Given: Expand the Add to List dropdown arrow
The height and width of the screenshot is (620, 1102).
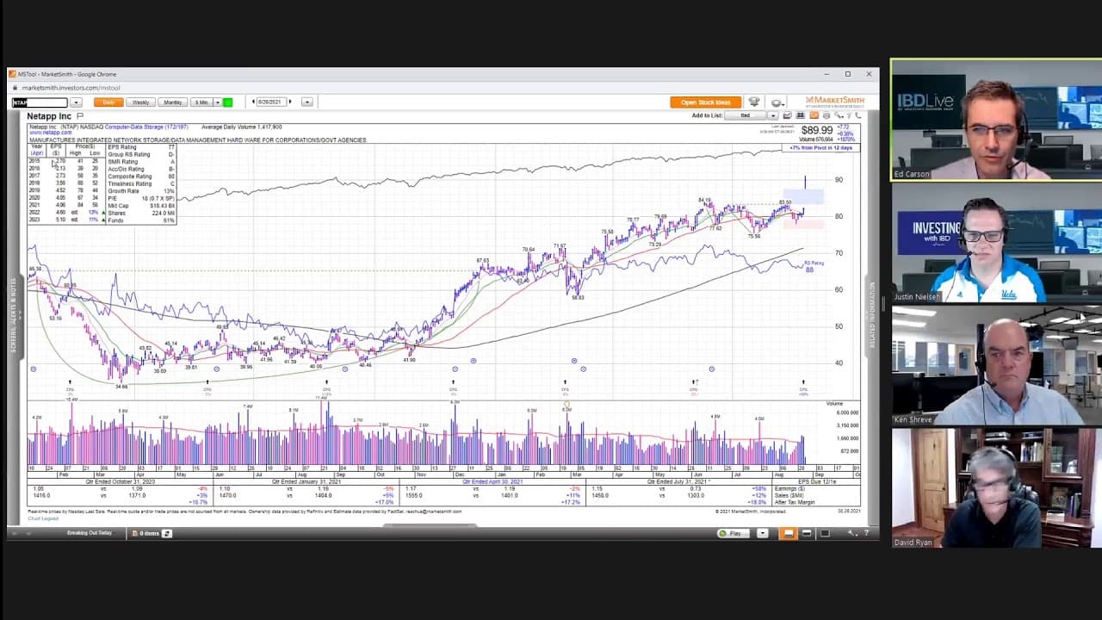Looking at the screenshot, I should (x=773, y=115).
